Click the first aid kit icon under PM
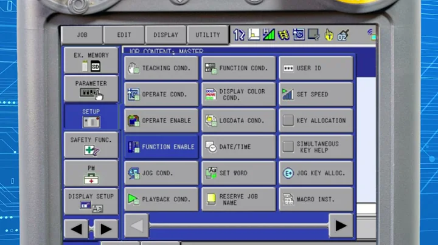 (91, 178)
